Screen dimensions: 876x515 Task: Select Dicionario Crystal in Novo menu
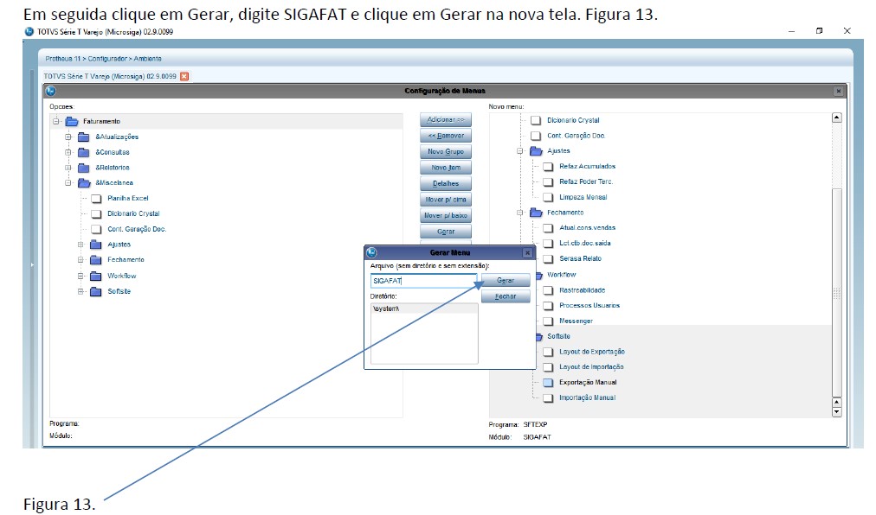pos(573,120)
